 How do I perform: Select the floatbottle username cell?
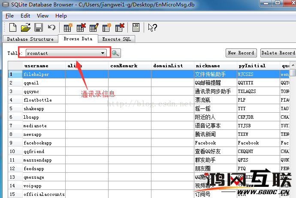pos(44,100)
